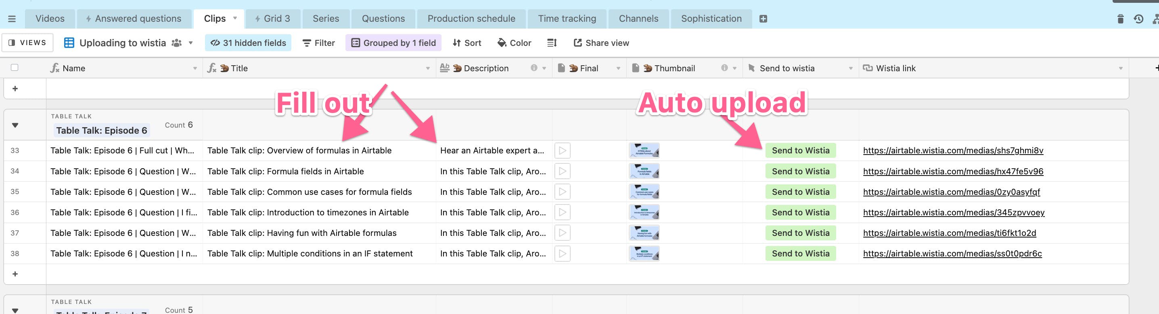1159x314 pixels.
Task: Switch to the Sophistication tab
Action: (711, 19)
